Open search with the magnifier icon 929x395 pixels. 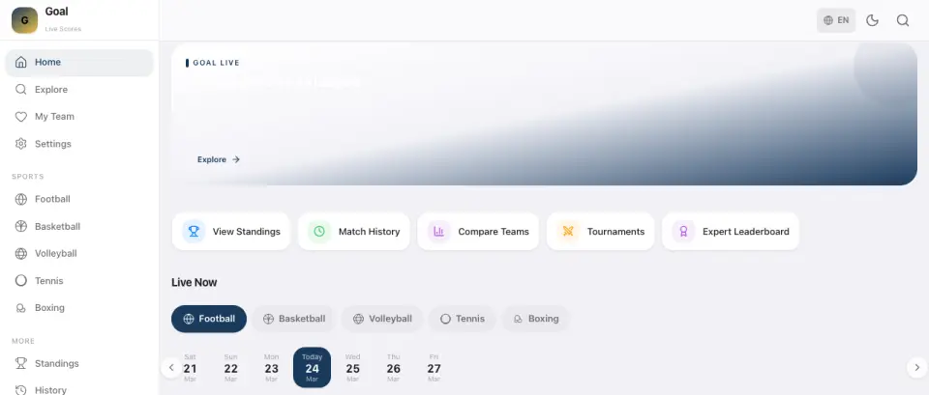[902, 20]
